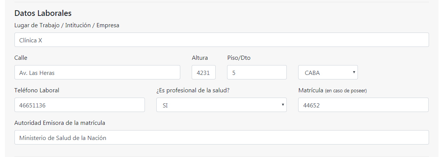Click the arrow on the CABA dropdown
Image resolution: width=445 pixels, height=157 pixels.
[x=354, y=72]
